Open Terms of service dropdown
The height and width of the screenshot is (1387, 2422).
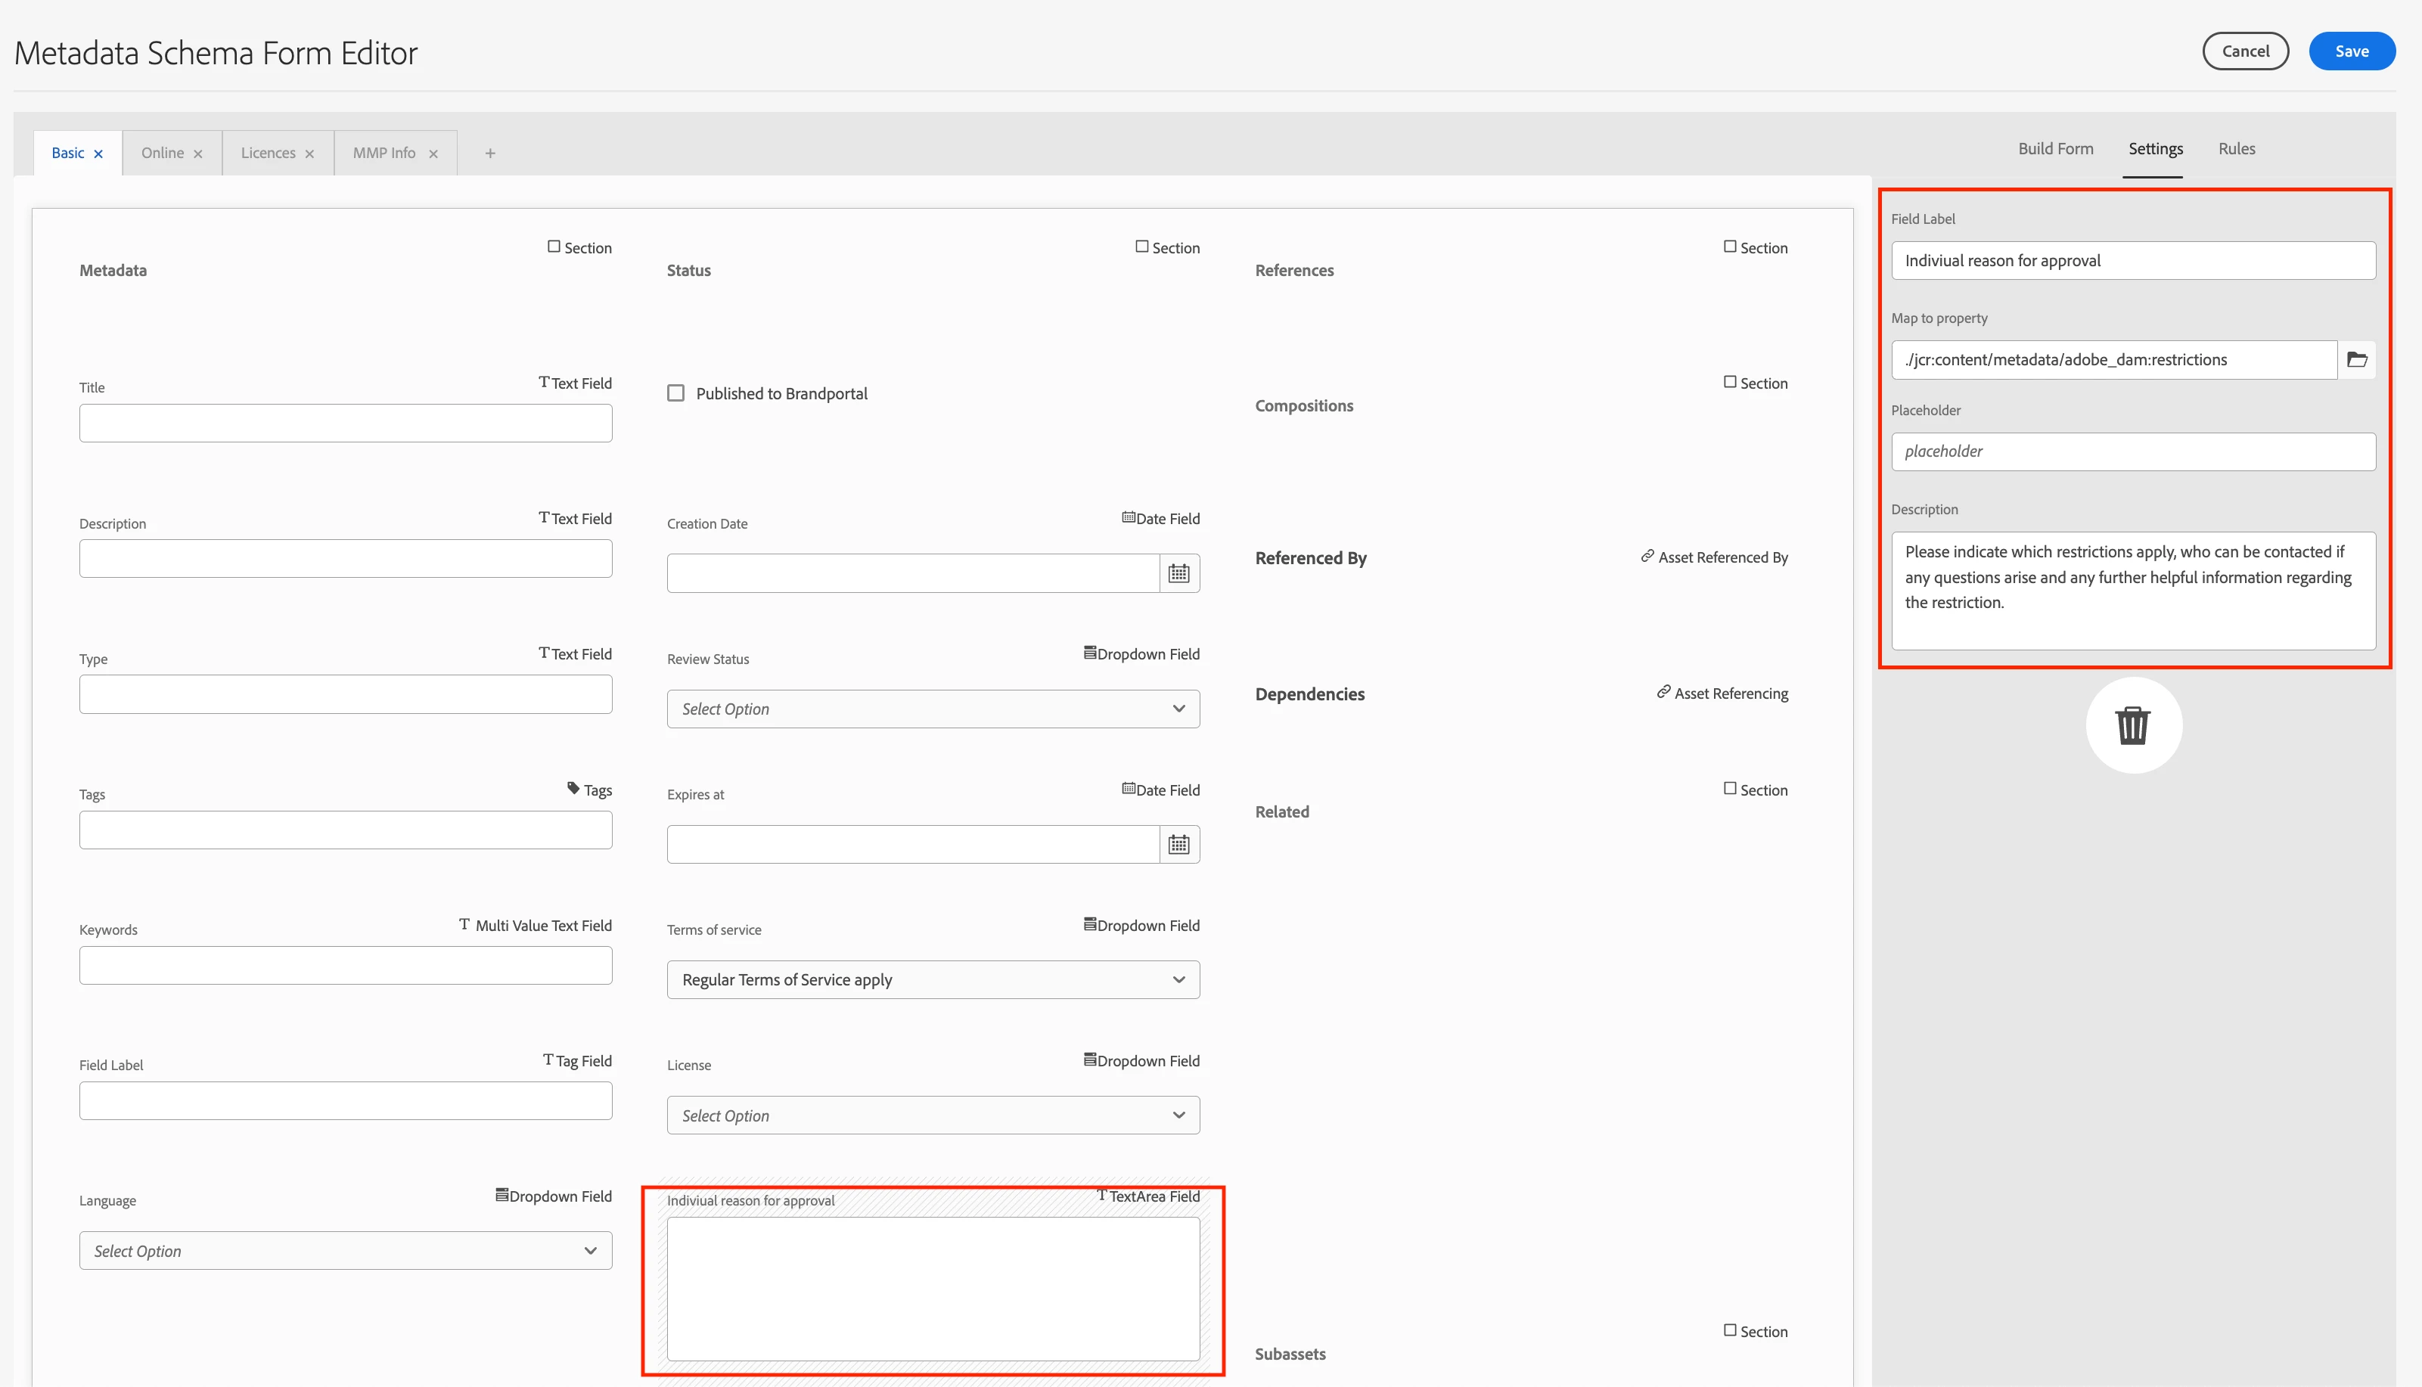pos(932,979)
